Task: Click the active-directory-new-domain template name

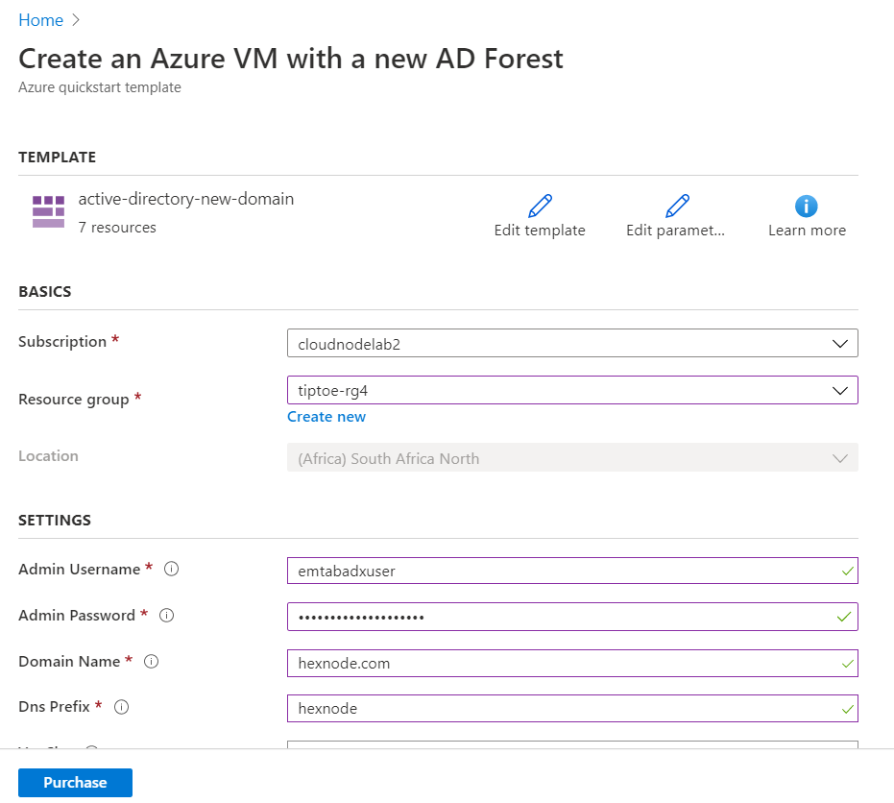Action: [186, 199]
